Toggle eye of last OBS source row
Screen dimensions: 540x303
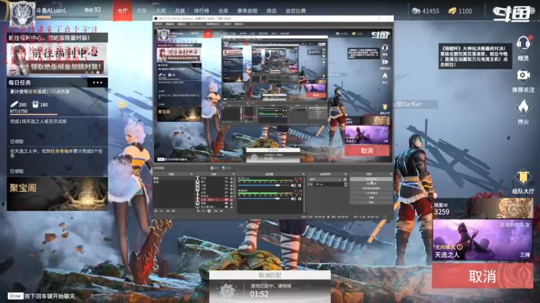[226, 207]
